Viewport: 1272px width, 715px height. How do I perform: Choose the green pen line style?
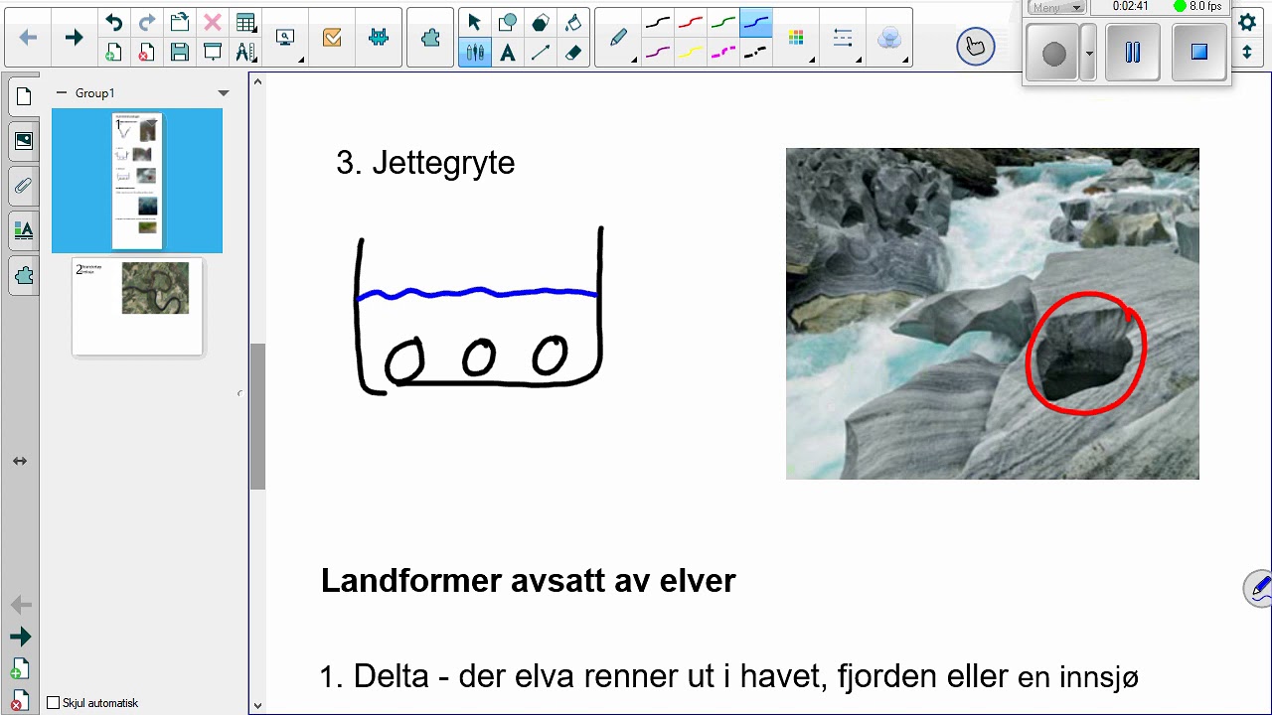(722, 22)
